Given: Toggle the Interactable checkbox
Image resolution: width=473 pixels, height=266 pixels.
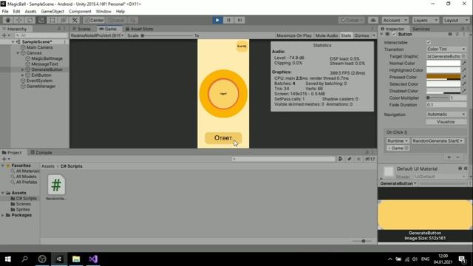Looking at the screenshot, I should (429, 43).
